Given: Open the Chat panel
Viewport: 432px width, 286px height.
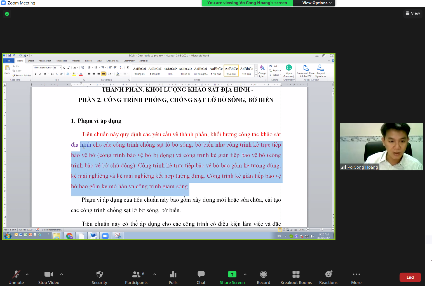Looking at the screenshot, I should 201,277.
